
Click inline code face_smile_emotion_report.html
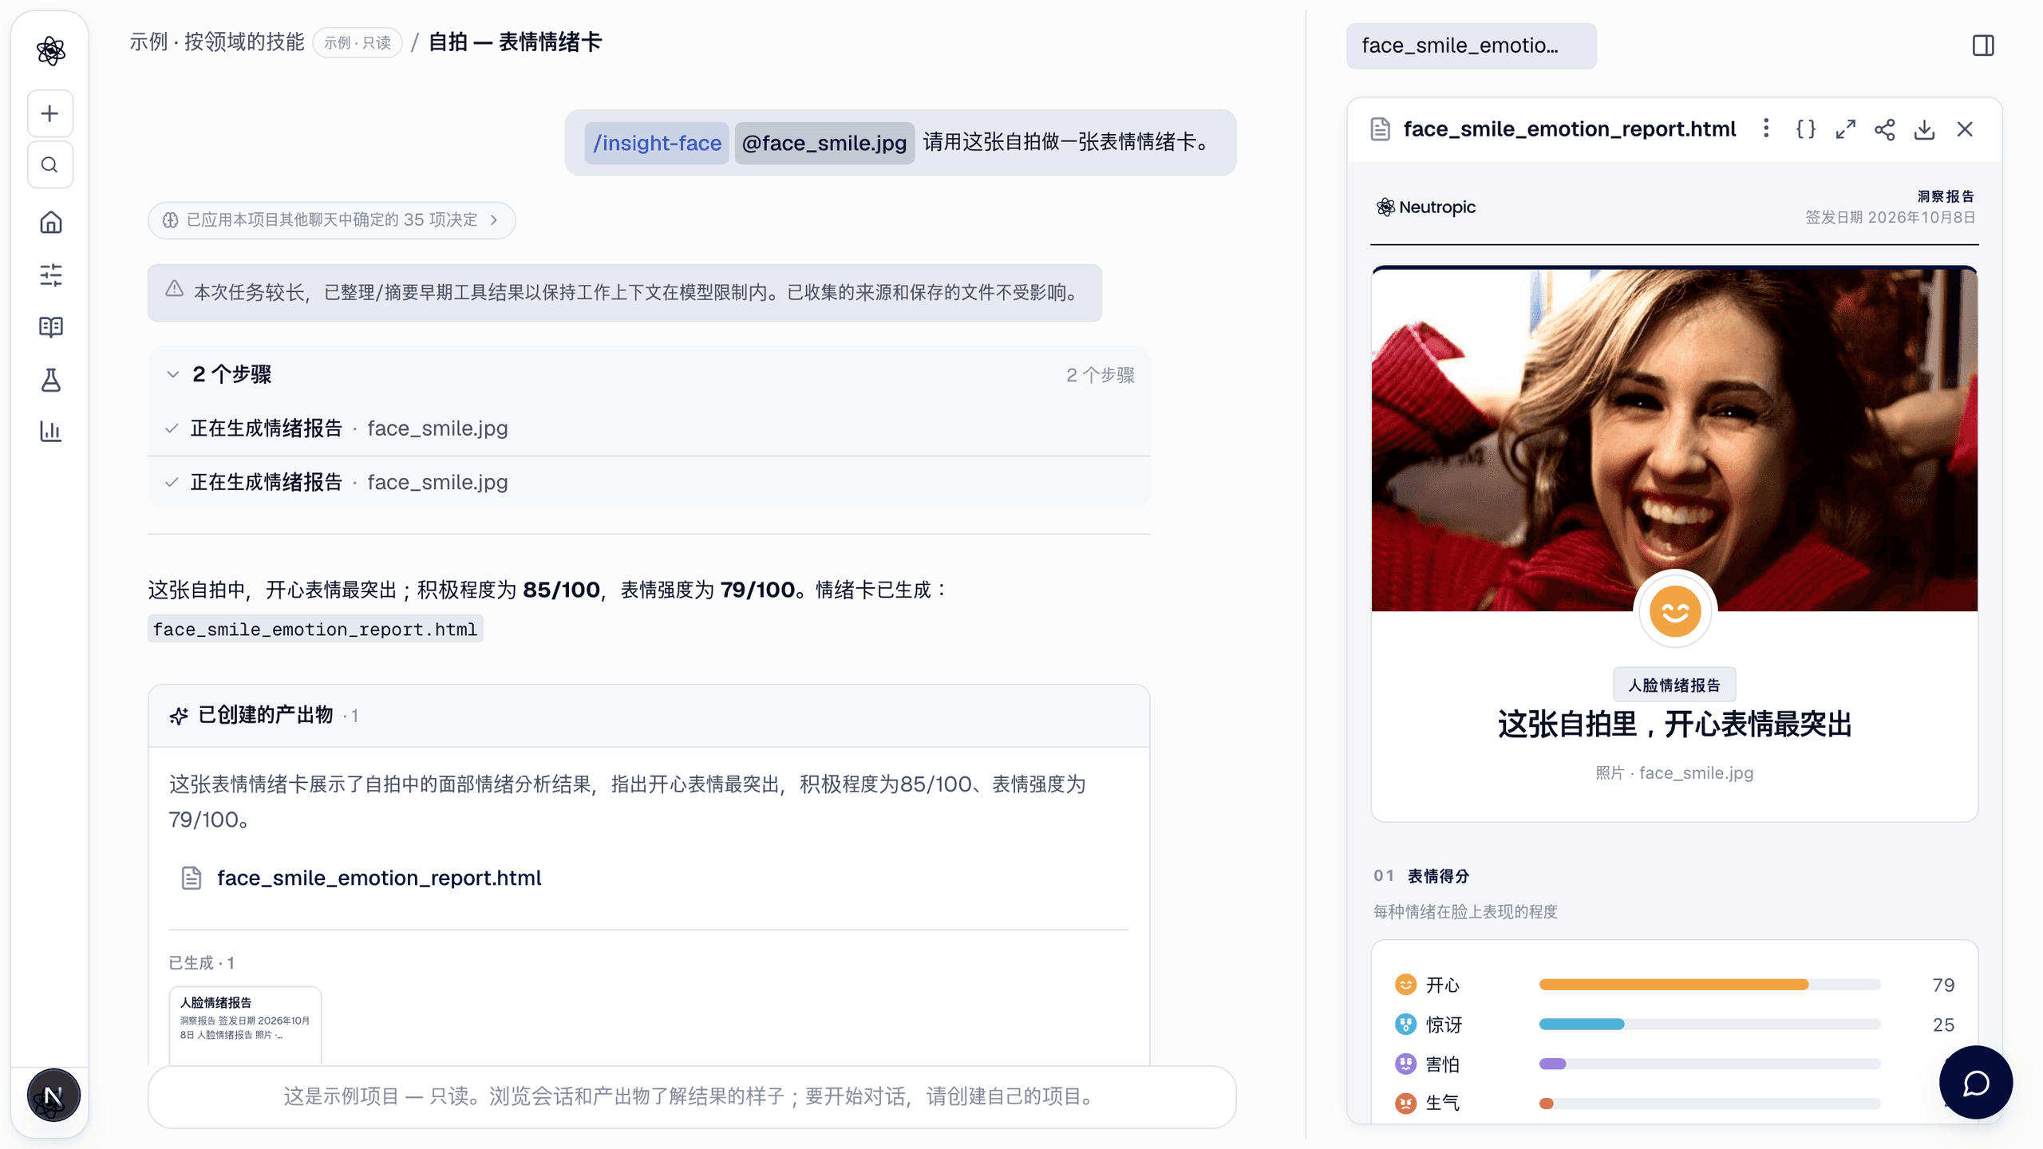click(x=315, y=629)
